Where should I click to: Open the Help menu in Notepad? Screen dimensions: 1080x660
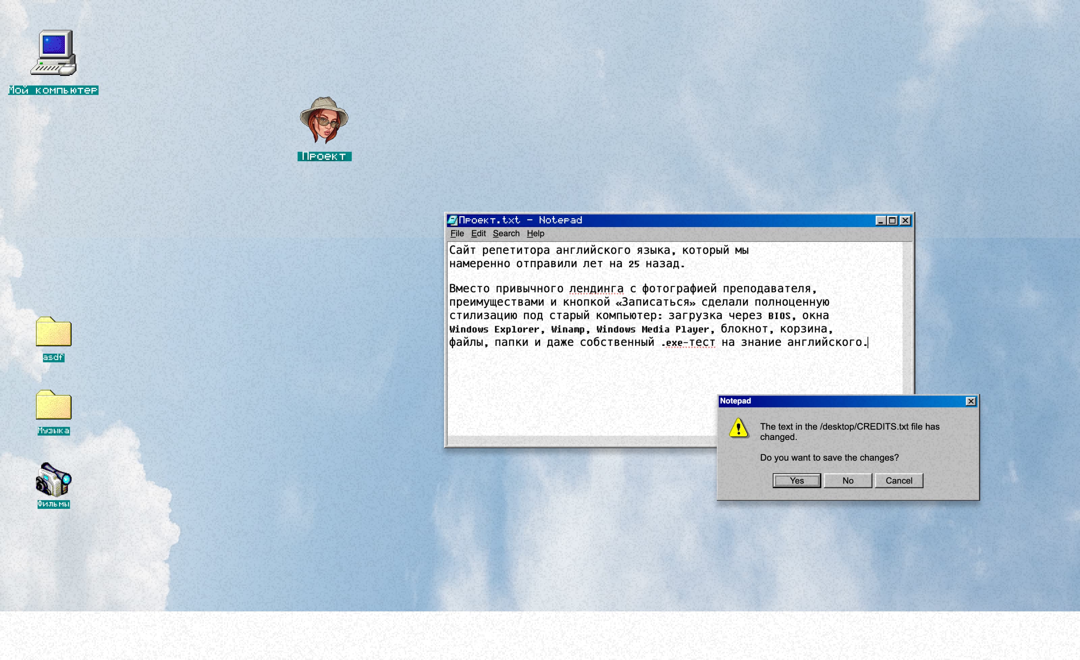pos(535,233)
